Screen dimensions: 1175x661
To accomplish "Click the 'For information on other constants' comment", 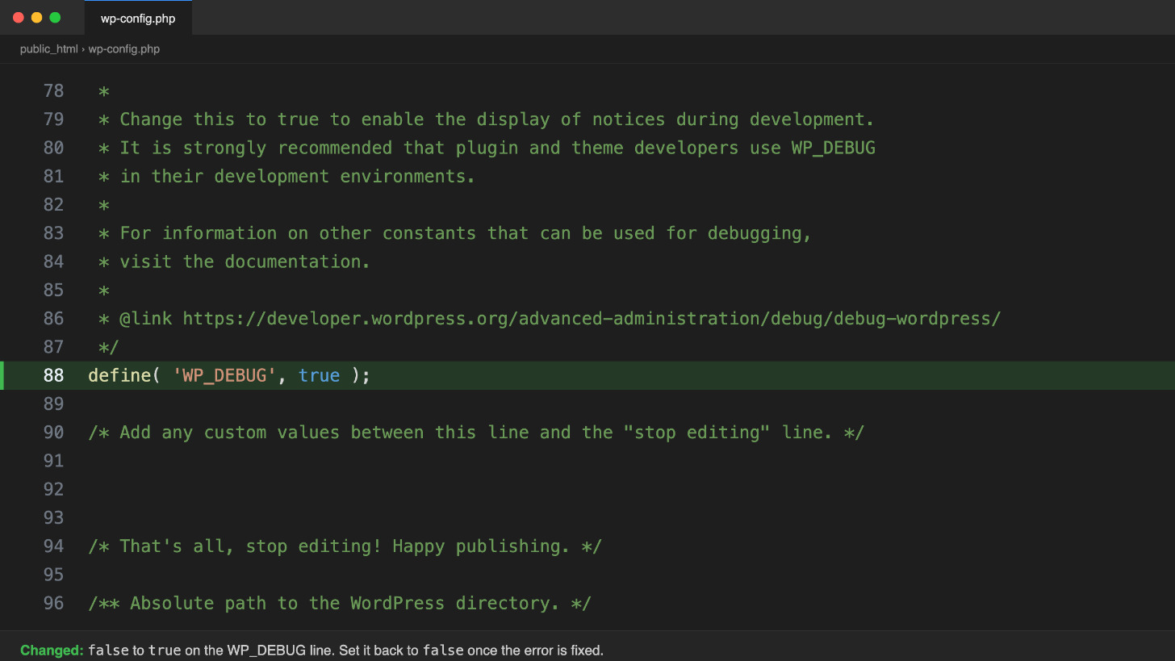I will (454, 233).
